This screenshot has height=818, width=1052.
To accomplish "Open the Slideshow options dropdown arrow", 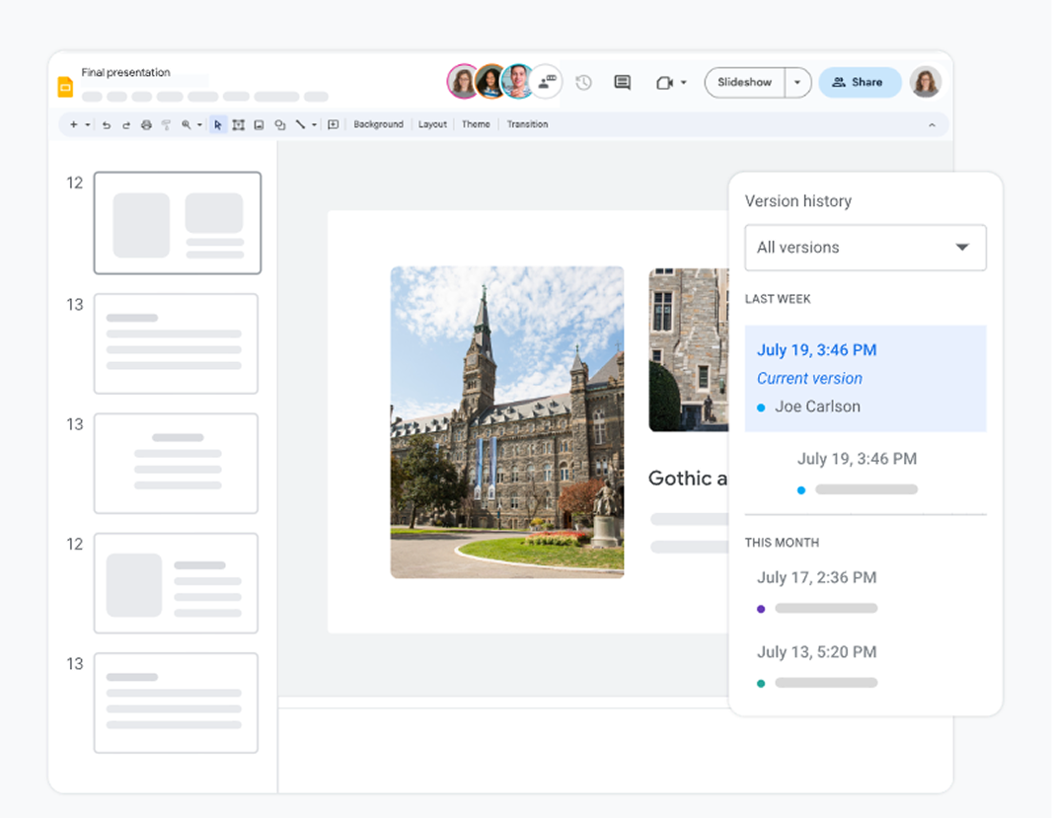I will pos(797,83).
